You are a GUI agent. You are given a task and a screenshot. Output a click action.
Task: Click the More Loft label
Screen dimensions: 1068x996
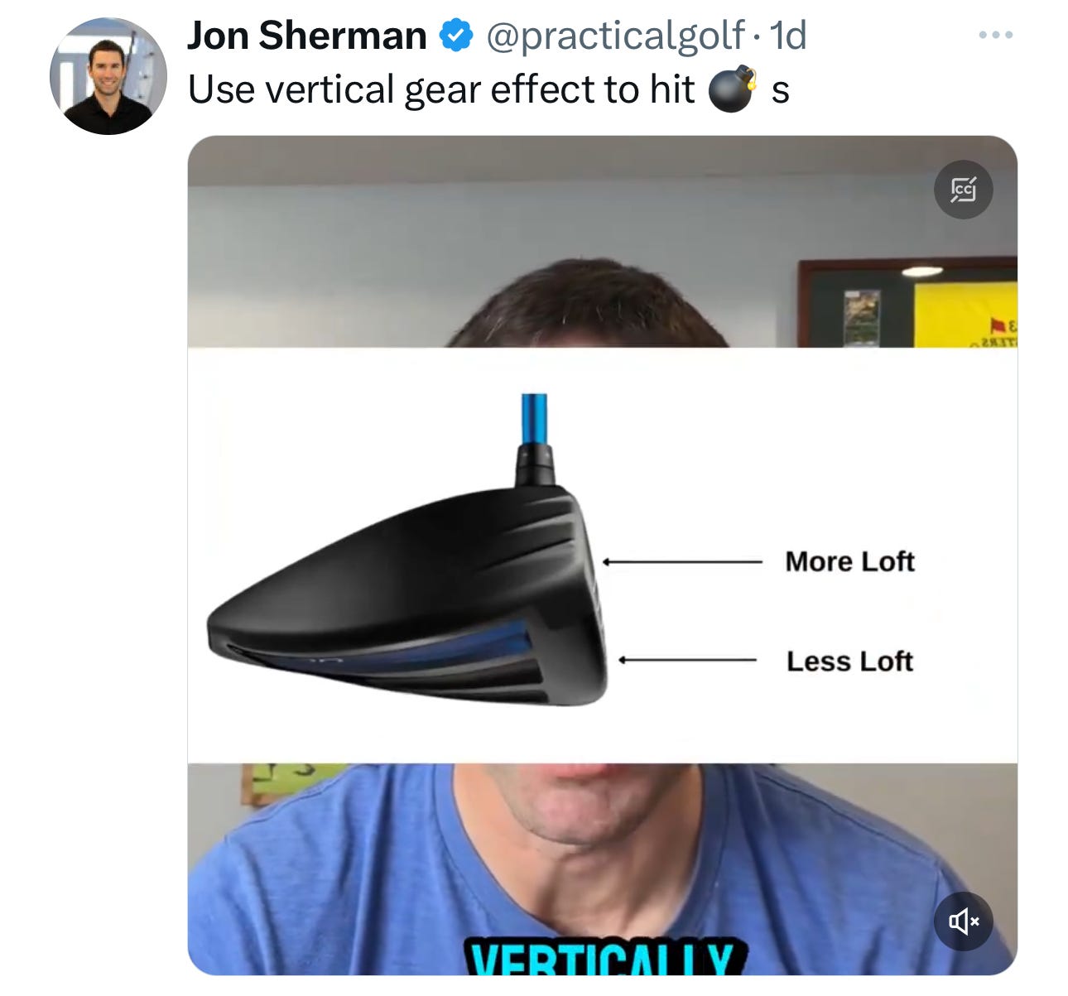[x=849, y=561]
